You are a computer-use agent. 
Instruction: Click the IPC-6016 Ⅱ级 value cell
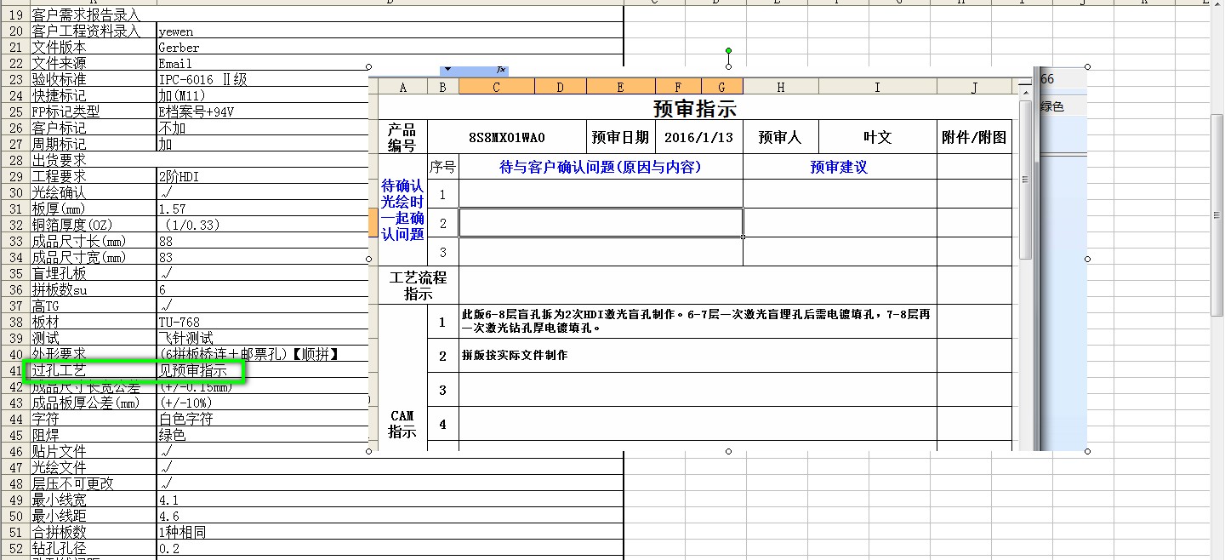pos(264,79)
